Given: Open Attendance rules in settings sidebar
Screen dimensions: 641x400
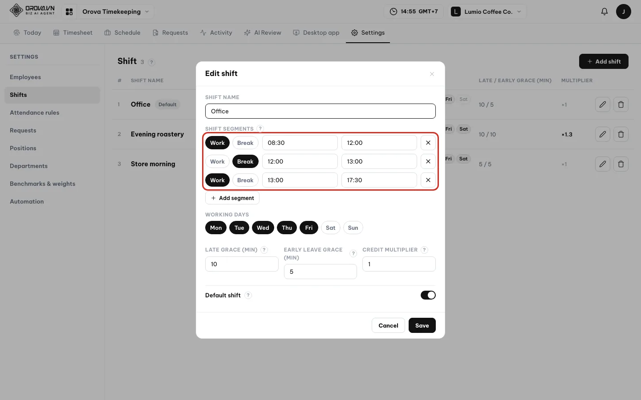Looking at the screenshot, I should (x=52, y=112).
